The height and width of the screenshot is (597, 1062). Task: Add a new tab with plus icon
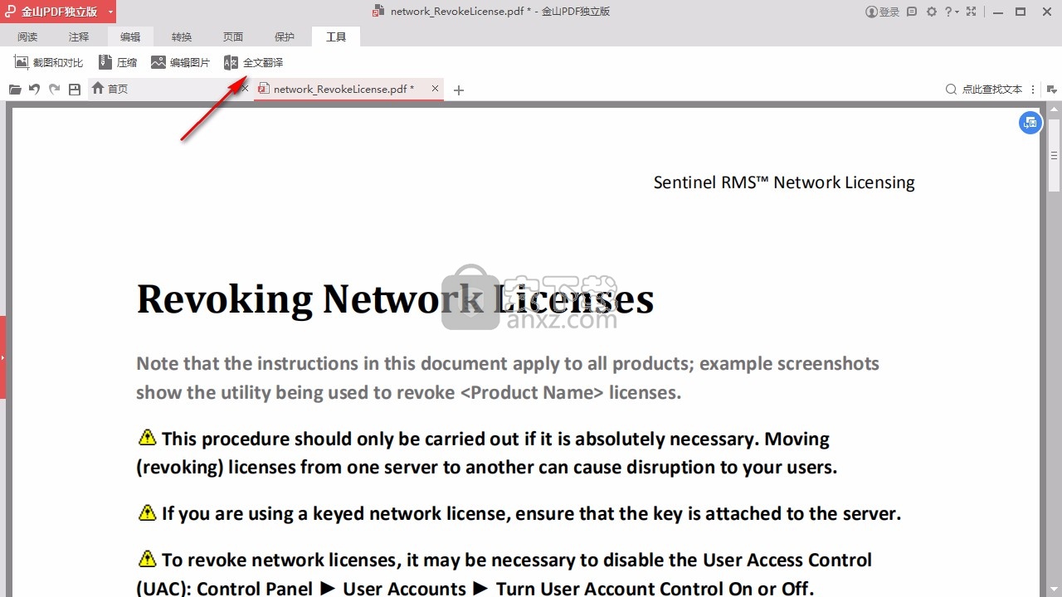pyautogui.click(x=459, y=90)
